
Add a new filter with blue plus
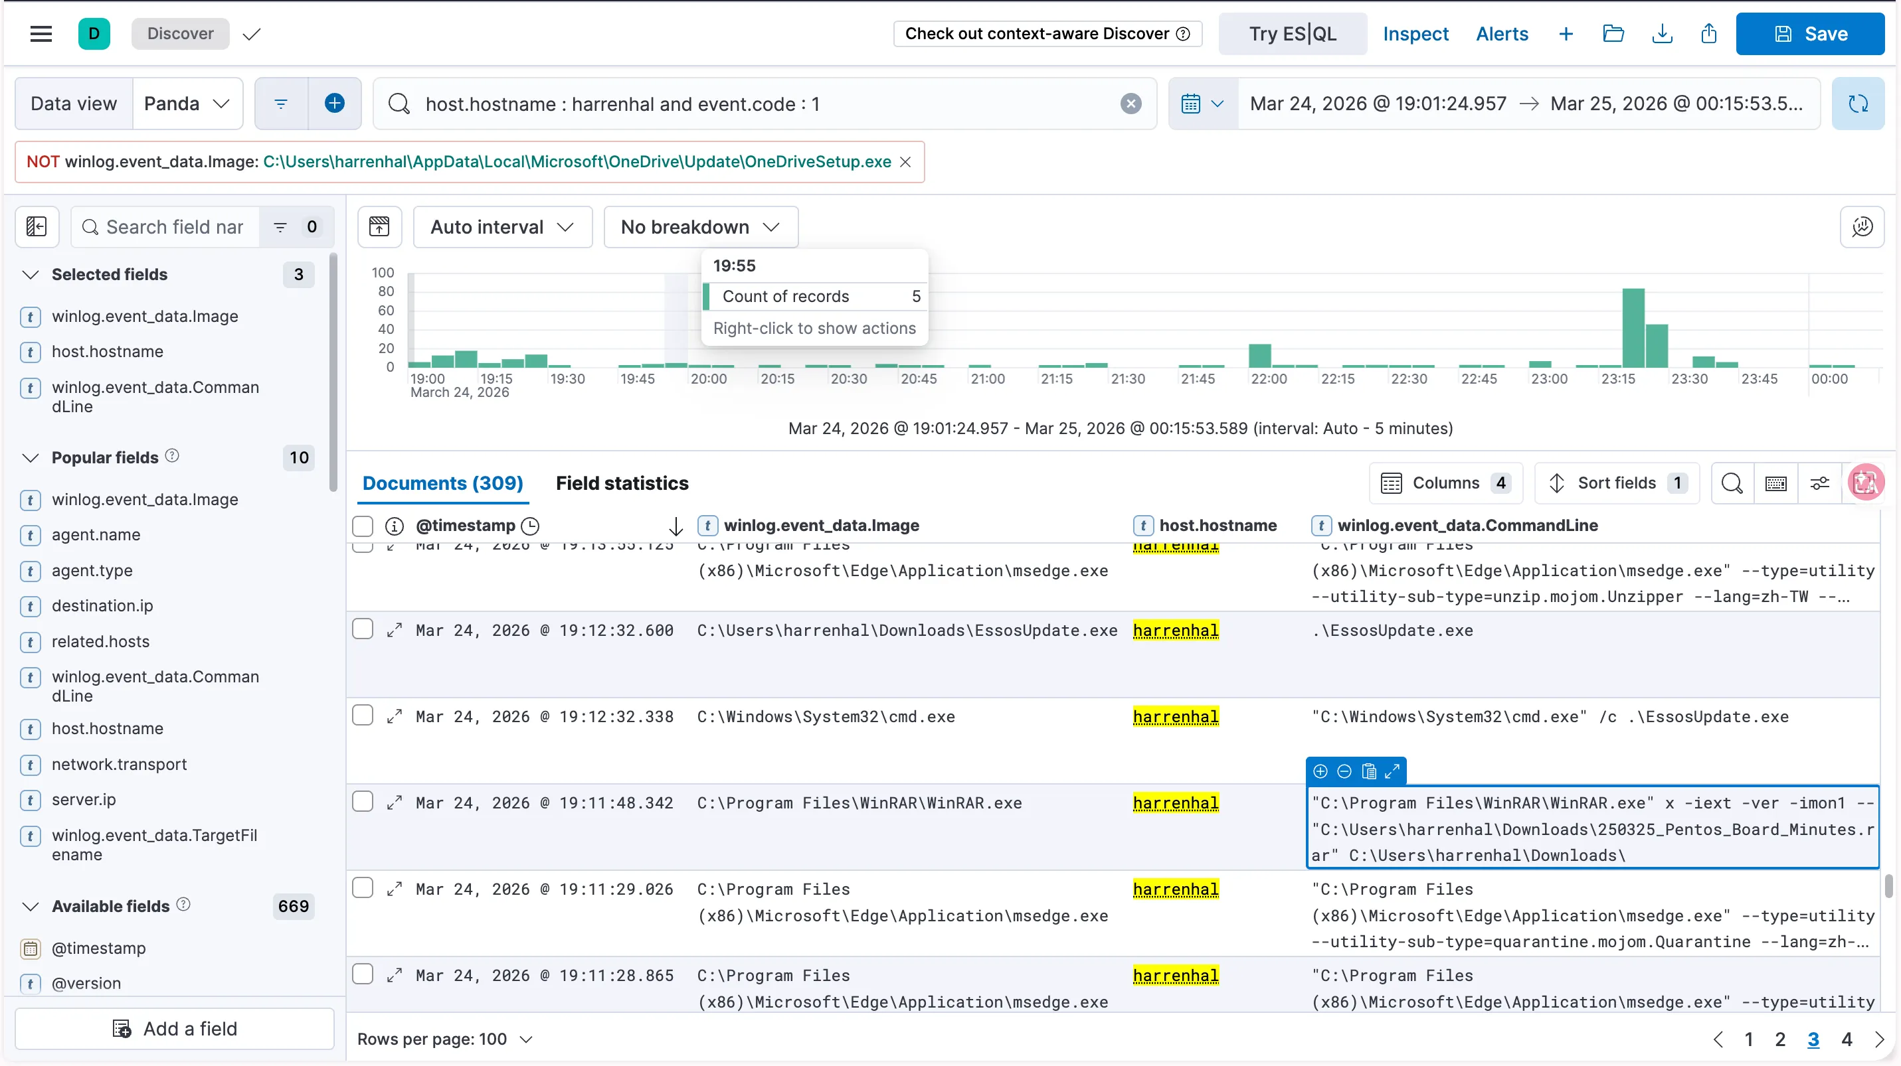334,104
